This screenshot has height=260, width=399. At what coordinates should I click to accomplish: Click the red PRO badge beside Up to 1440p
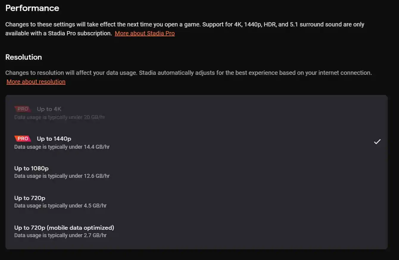(x=23, y=139)
